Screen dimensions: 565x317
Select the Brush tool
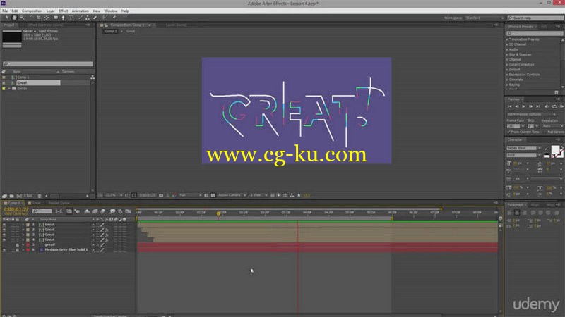pyautogui.click(x=80, y=18)
